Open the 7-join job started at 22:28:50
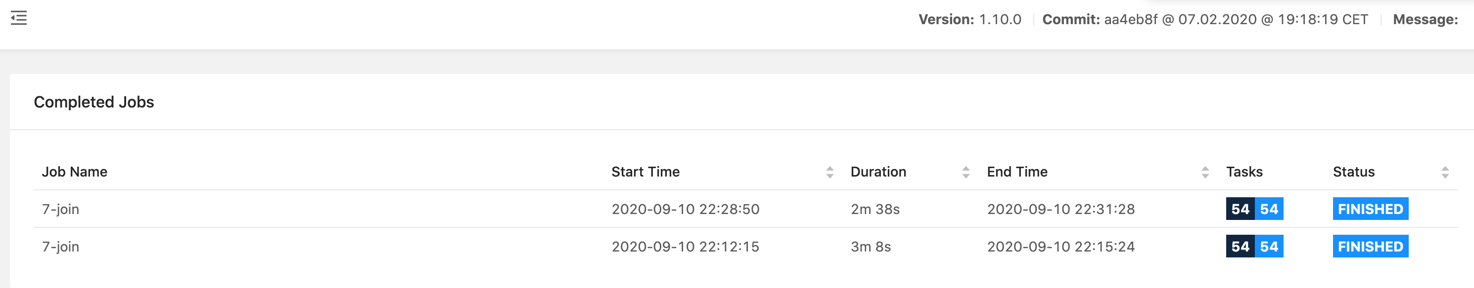Screen dimensions: 1474x288 61,209
